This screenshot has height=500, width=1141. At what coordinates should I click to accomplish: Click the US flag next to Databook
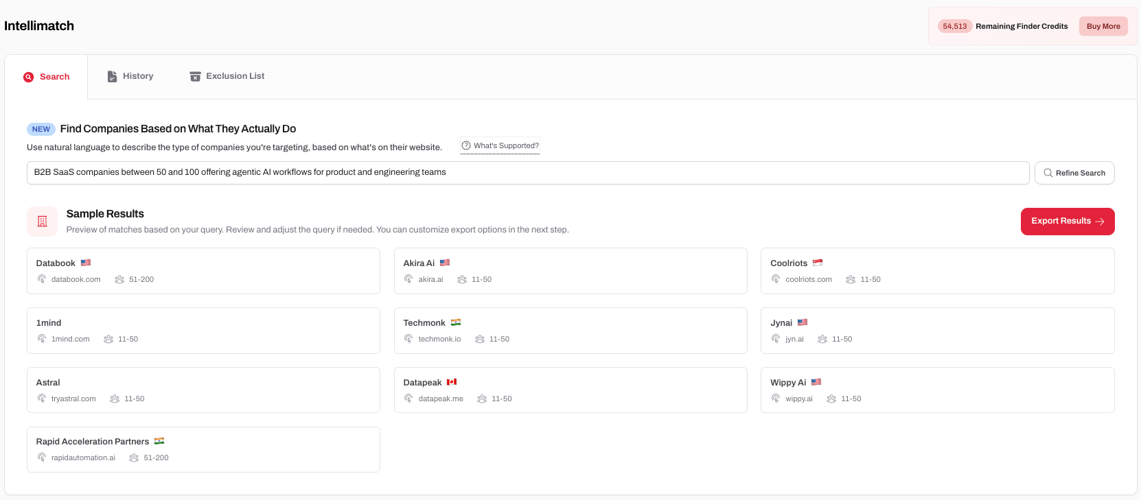[86, 263]
